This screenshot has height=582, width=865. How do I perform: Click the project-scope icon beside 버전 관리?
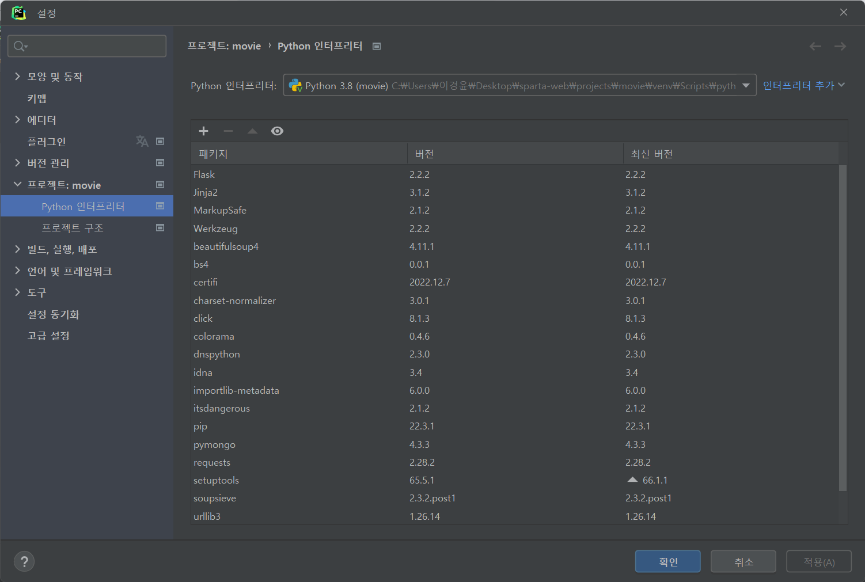(x=160, y=163)
